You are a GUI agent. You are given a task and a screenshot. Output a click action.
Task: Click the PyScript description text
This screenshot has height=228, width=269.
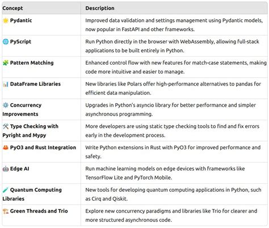[172, 46]
